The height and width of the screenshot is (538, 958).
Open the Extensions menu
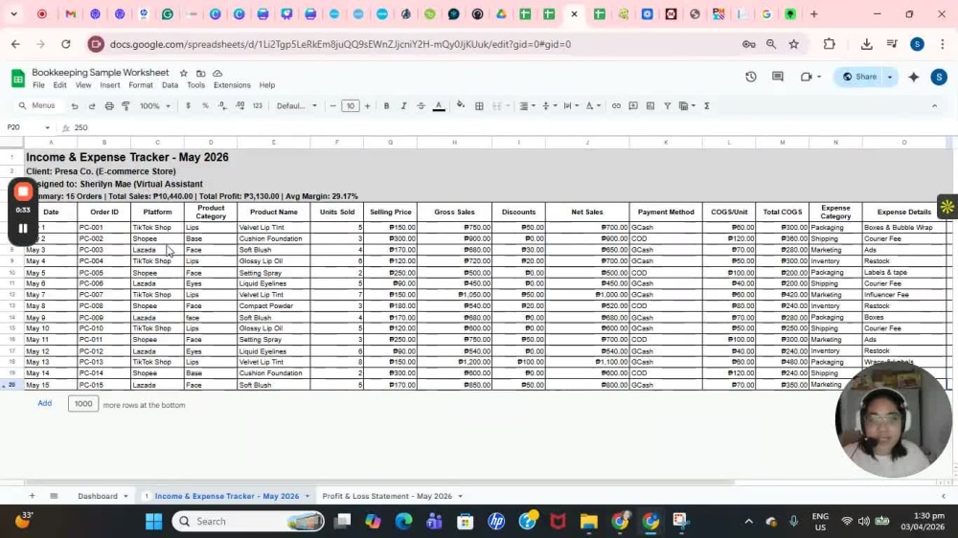[232, 85]
